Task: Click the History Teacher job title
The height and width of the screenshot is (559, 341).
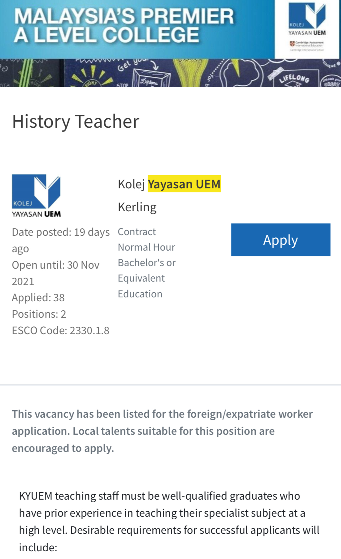Action: (x=76, y=122)
